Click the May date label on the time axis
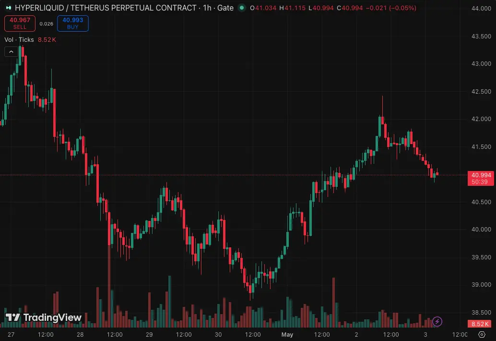Viewport: 496px width, 341px height. coord(287,334)
